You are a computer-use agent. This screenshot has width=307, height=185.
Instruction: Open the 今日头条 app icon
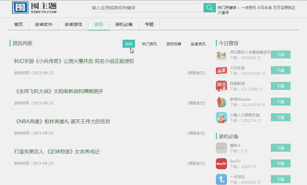click(x=221, y=70)
